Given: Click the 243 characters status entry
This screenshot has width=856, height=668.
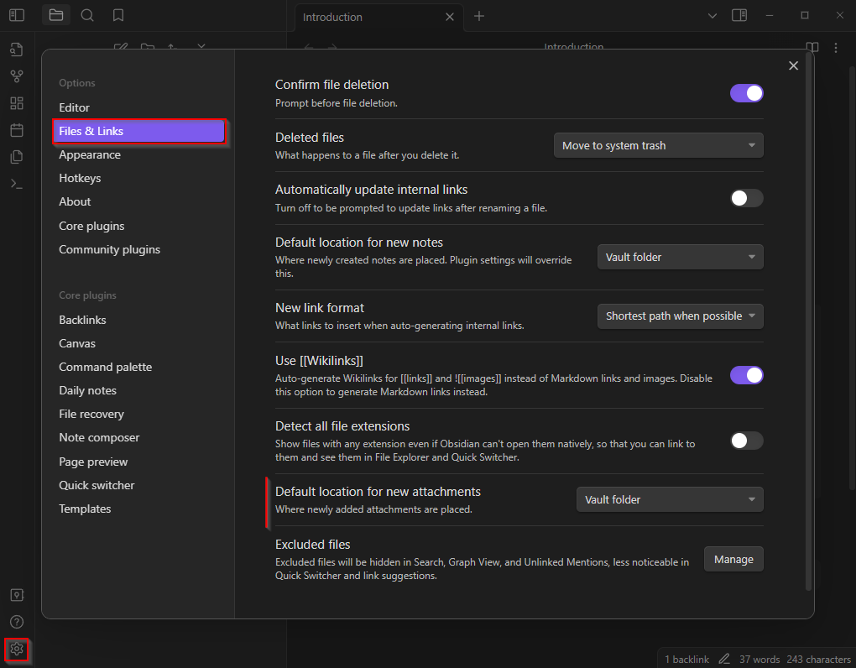Looking at the screenshot, I should pyautogui.click(x=818, y=660).
